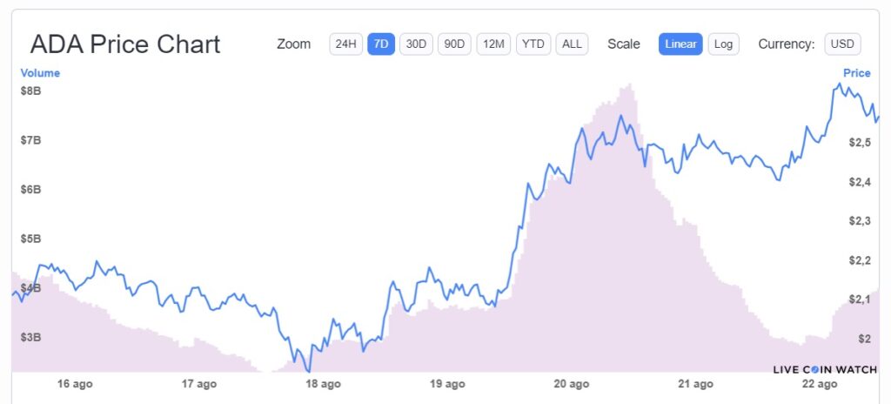This screenshot has width=891, height=404.
Task: Click the Live Coin Watch logo
Action: pos(825,369)
